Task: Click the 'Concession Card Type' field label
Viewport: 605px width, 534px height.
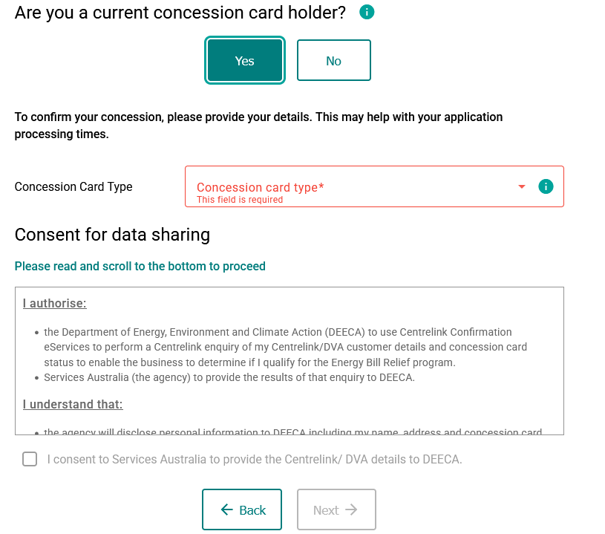Action: 73,187
